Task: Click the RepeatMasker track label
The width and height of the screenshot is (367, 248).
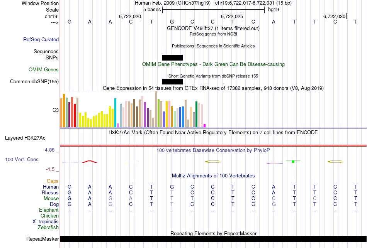Action: pyautogui.click(x=42, y=239)
